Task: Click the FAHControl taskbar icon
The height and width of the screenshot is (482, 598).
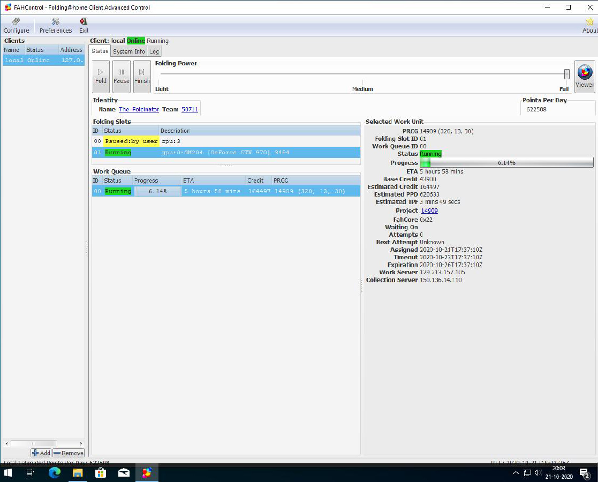Action: coord(147,473)
